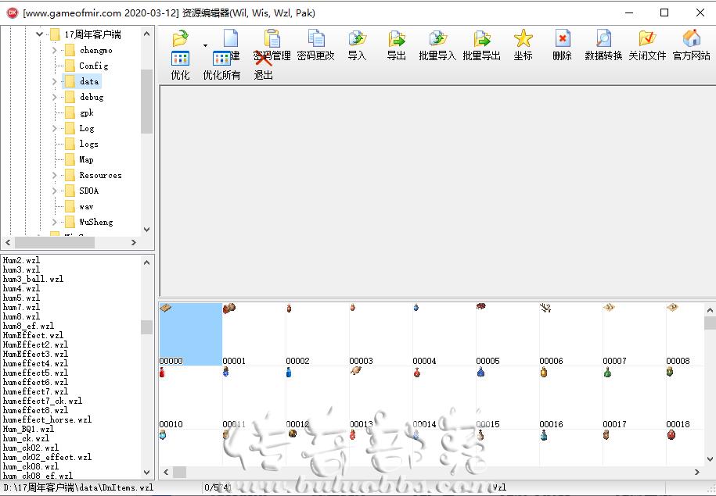This screenshot has width=716, height=496.
Task: Select image thumbnail 00006
Action: click(x=570, y=334)
